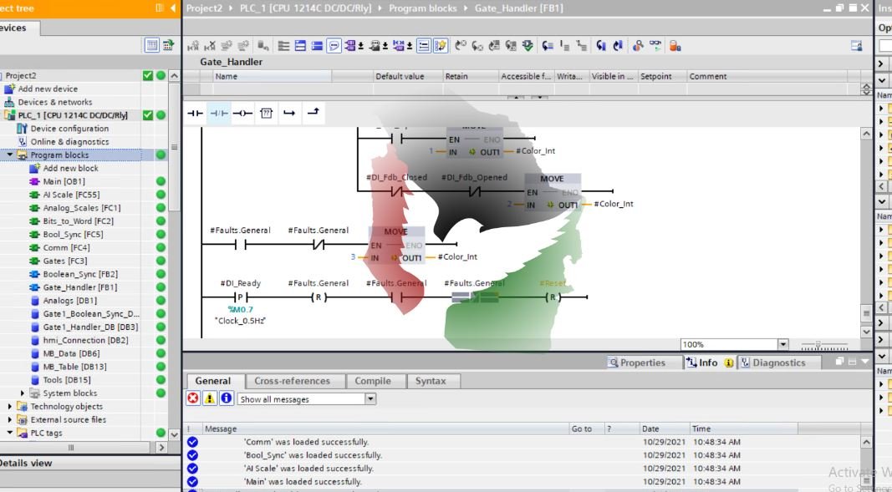Image resolution: width=892 pixels, height=492 pixels.
Task: Insert a normally closed contact
Action: (218, 114)
